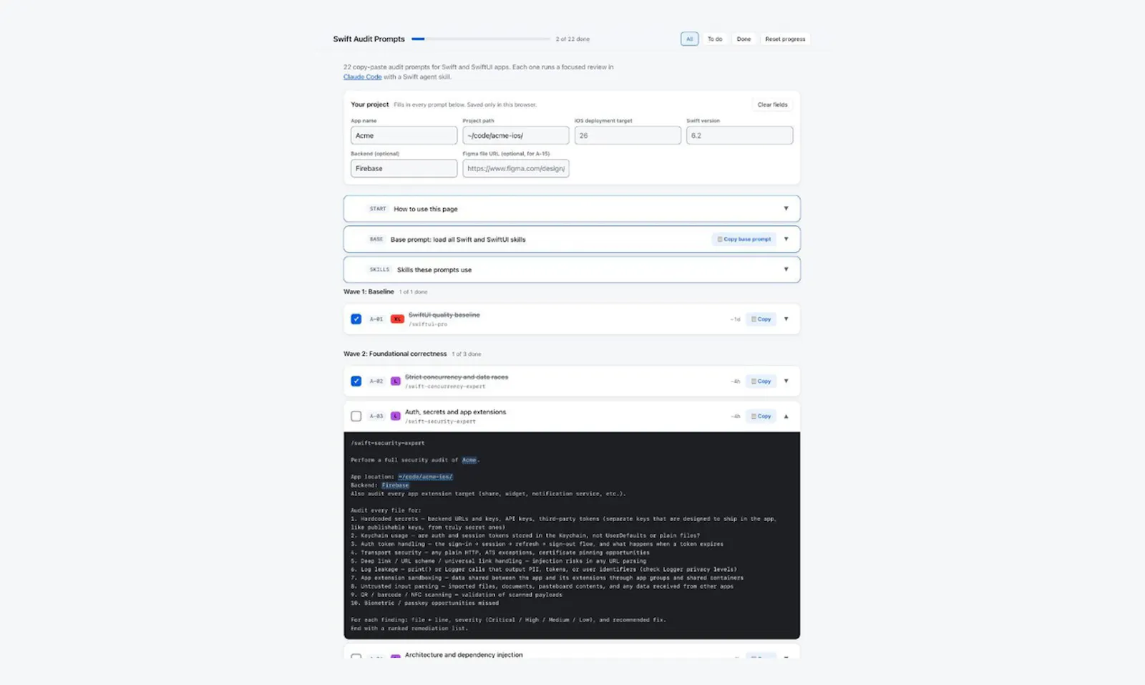The image size is (1145, 685).
Task: Click the START tag badge
Action: click(378, 209)
